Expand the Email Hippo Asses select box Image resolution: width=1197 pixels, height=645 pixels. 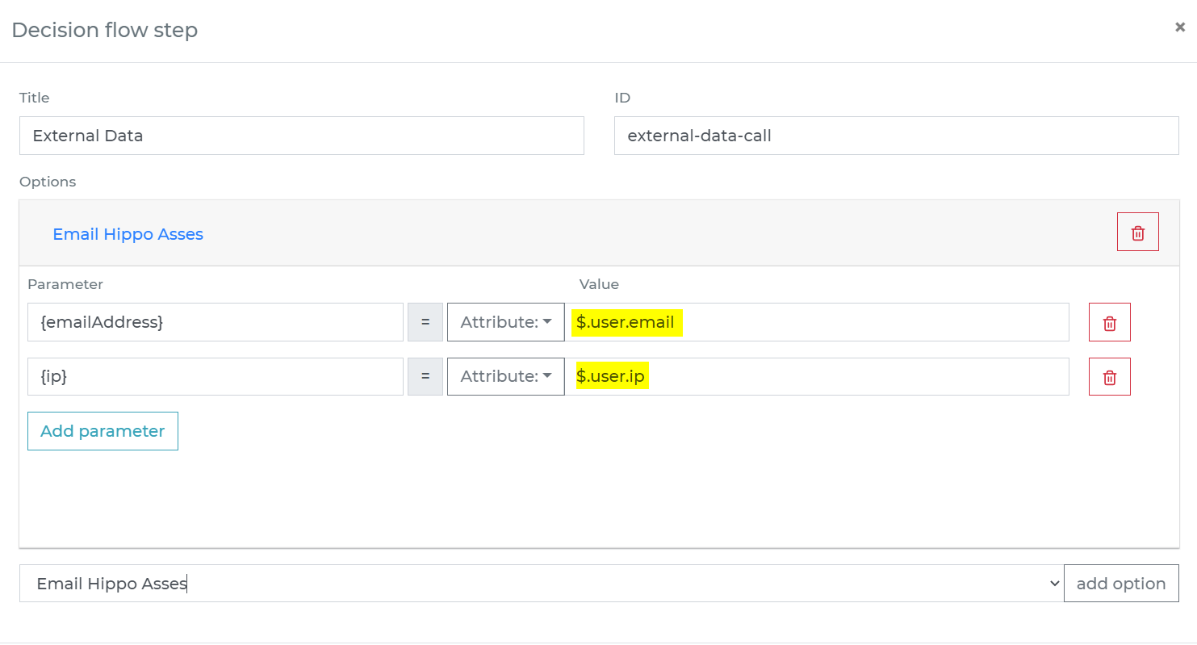542,584
